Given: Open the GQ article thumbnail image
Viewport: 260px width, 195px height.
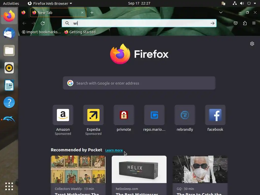Looking at the screenshot, I should [200, 169].
